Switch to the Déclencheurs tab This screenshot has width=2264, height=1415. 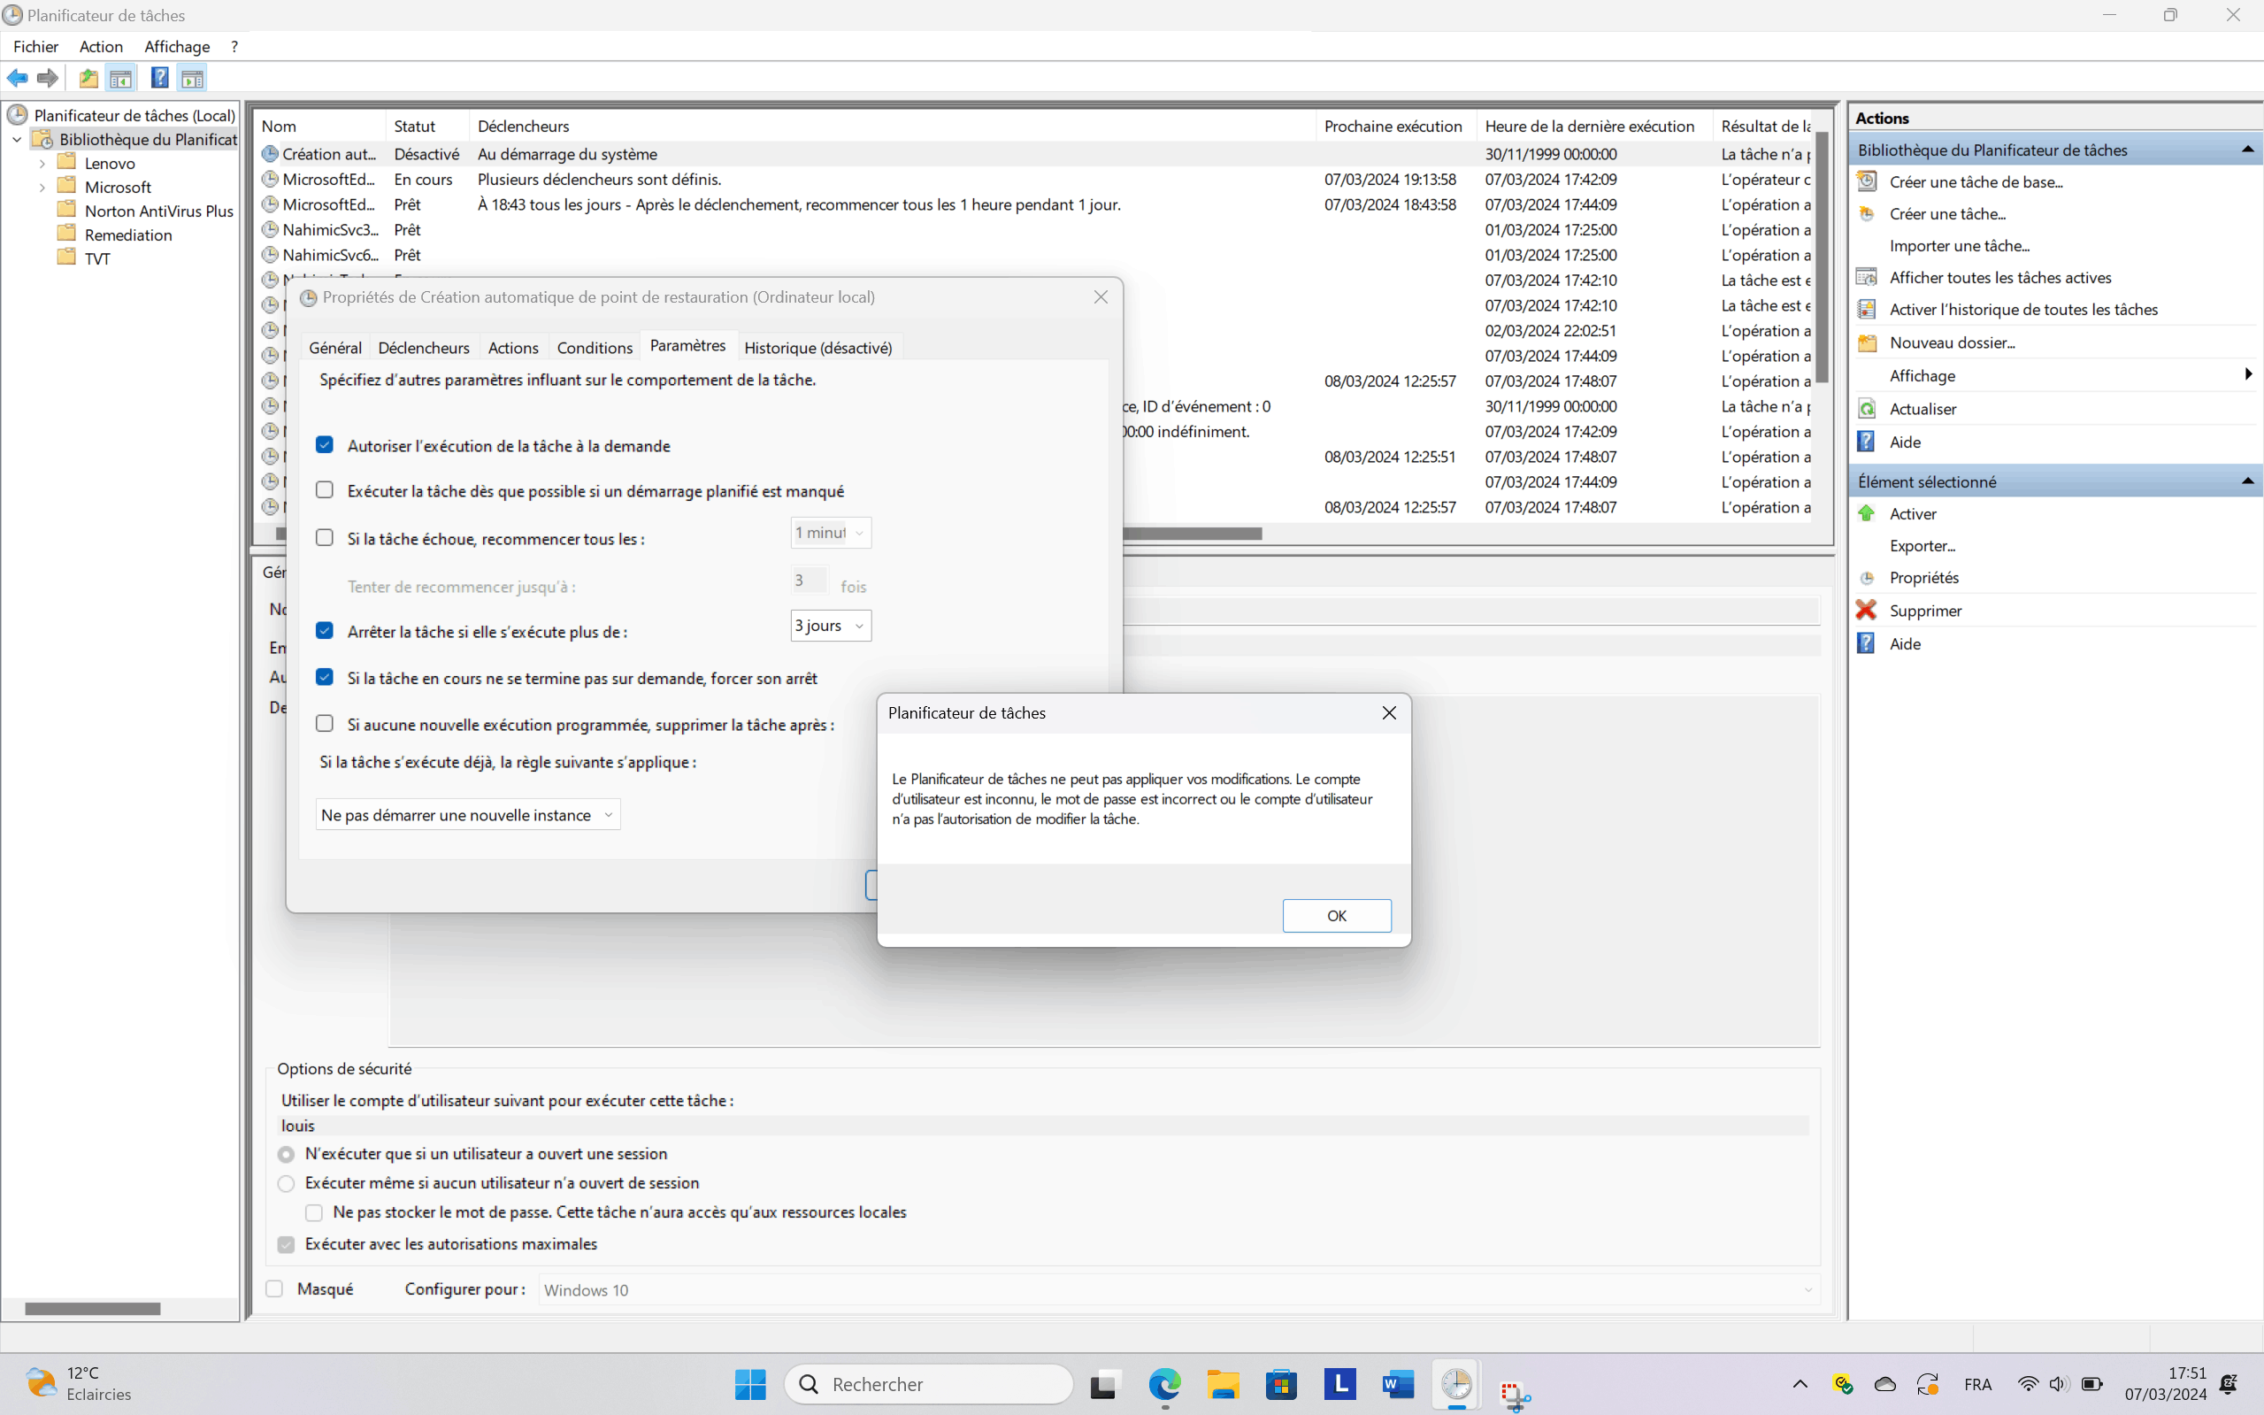click(x=424, y=347)
